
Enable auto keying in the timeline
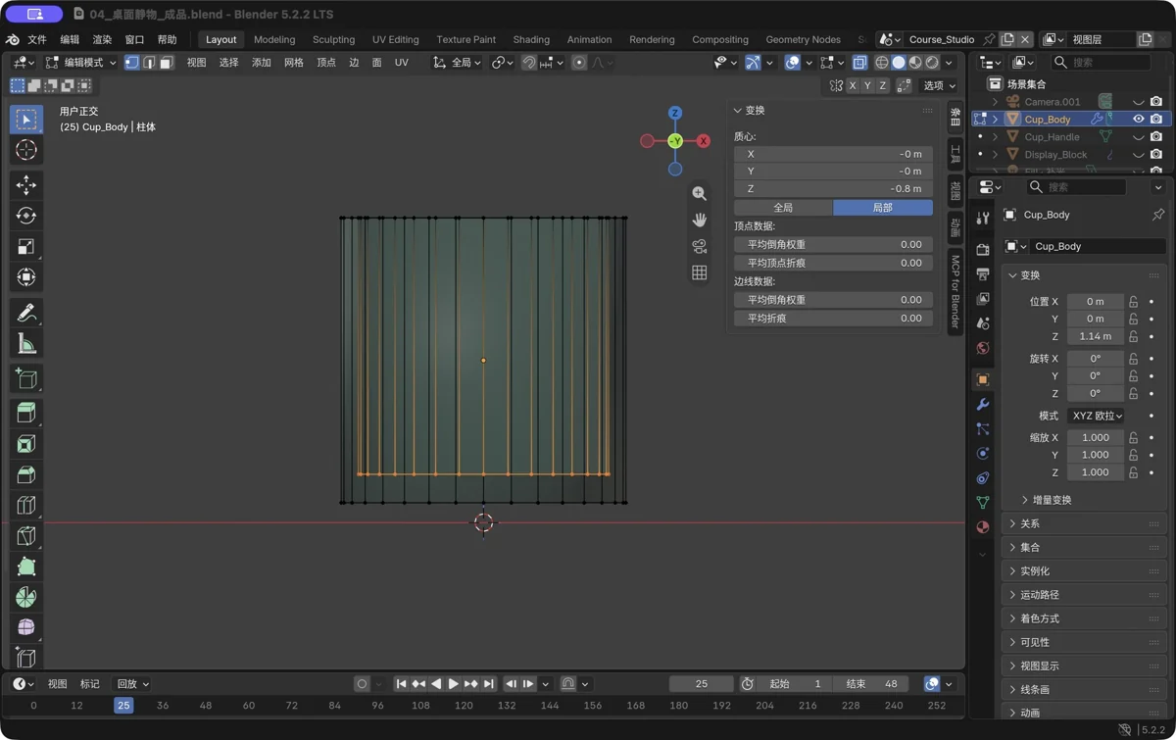coord(362,684)
